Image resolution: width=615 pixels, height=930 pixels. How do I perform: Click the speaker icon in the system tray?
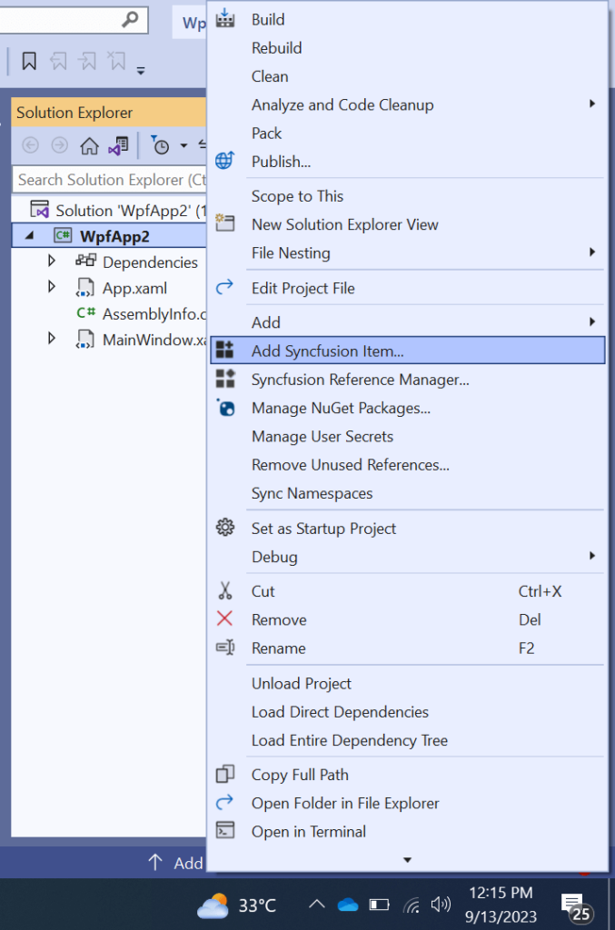tap(441, 905)
